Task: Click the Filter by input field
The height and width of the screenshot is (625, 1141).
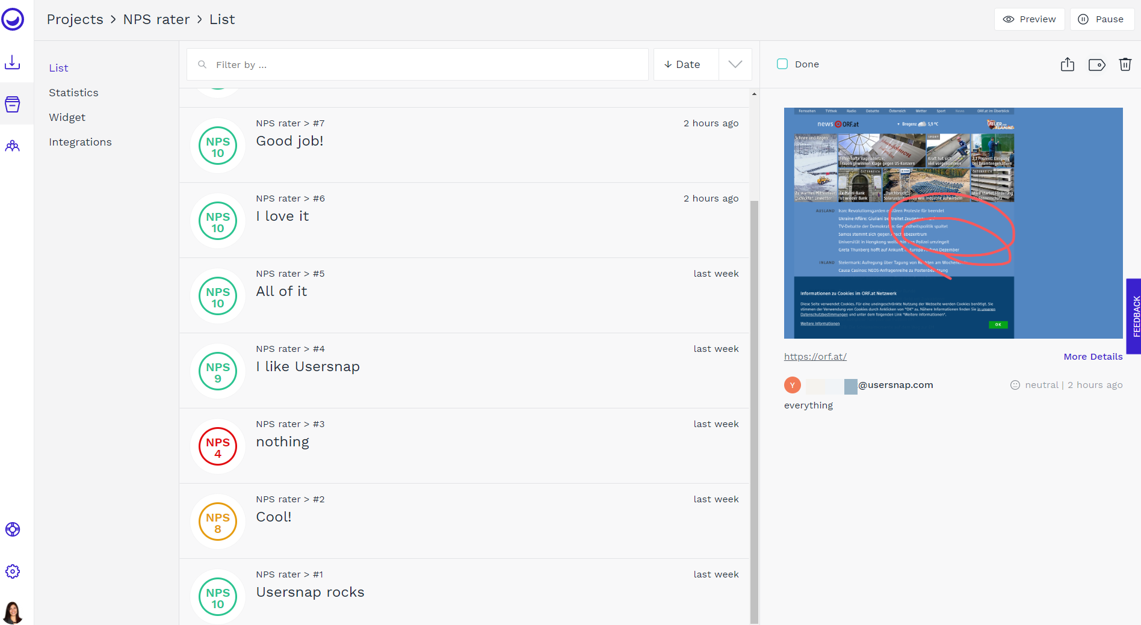Action: click(418, 64)
